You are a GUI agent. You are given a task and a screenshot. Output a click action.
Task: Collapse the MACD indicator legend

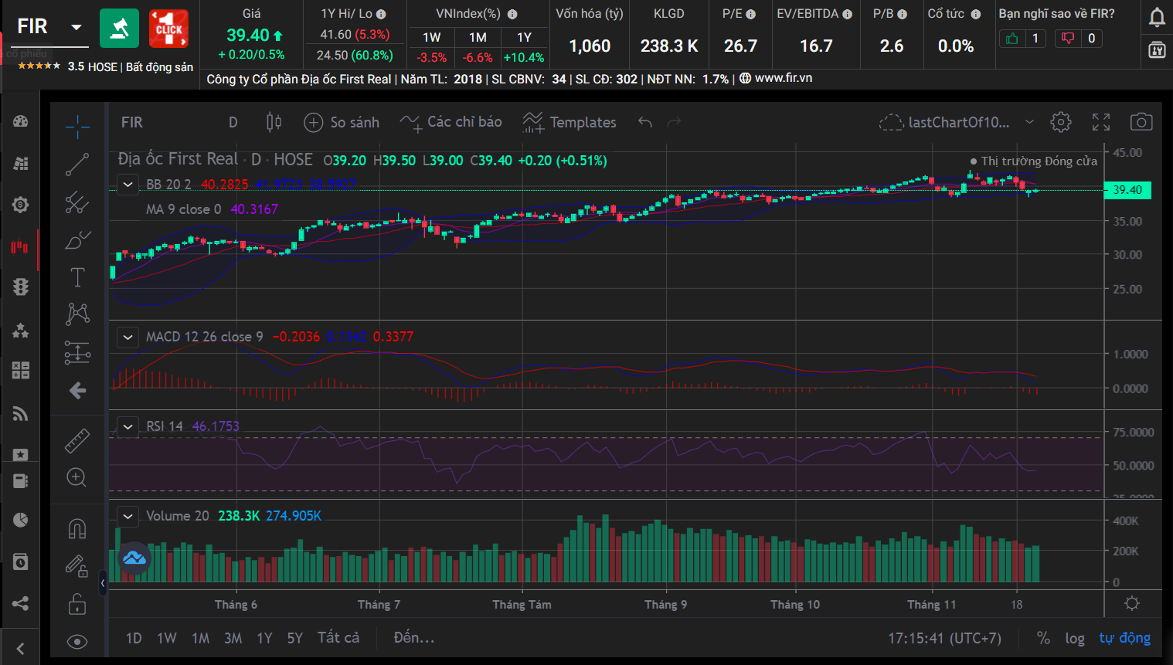click(x=128, y=337)
